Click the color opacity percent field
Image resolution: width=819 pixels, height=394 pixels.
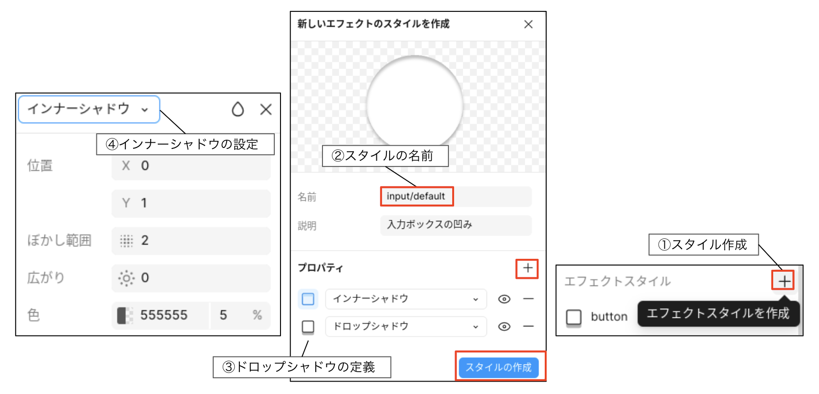(x=240, y=315)
